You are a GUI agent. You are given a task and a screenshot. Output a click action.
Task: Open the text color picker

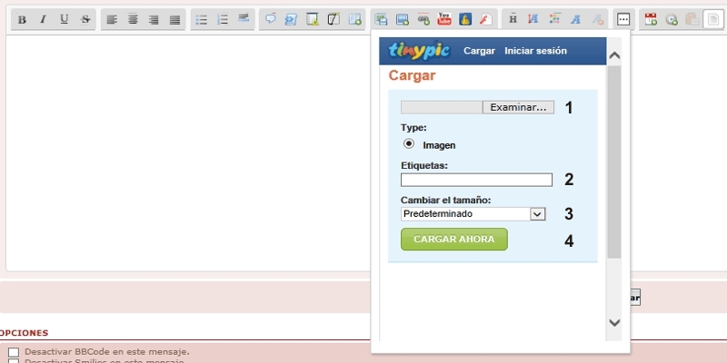click(x=554, y=19)
